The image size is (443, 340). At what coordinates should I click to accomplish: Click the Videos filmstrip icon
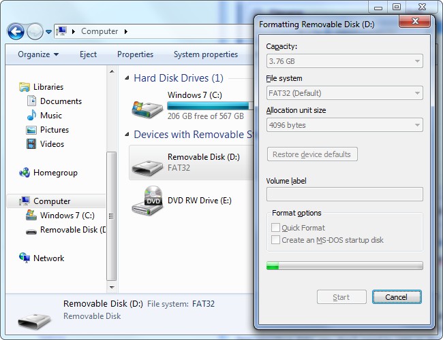pyautogui.click(x=31, y=143)
